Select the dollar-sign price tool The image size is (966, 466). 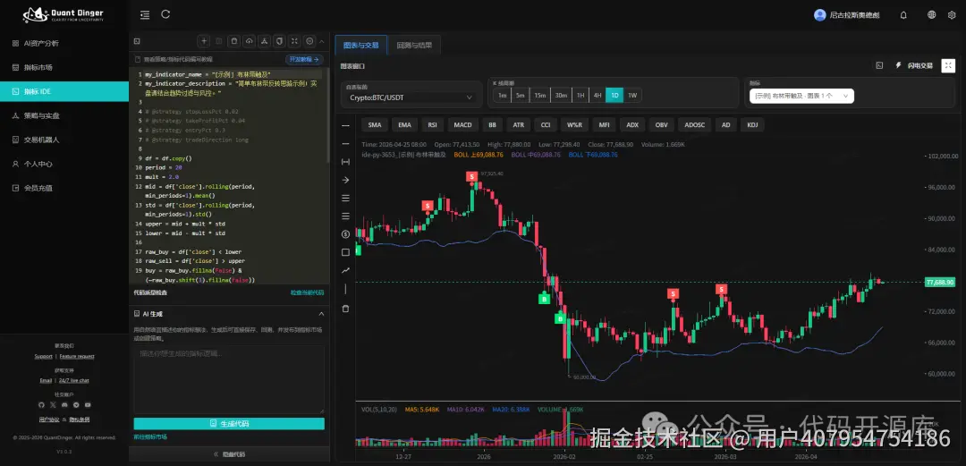click(345, 234)
